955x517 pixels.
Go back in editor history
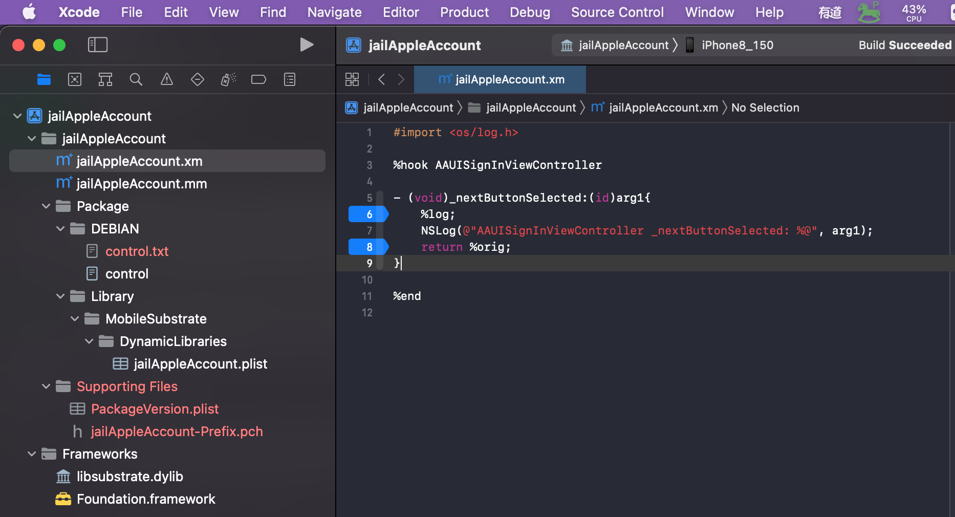[381, 79]
